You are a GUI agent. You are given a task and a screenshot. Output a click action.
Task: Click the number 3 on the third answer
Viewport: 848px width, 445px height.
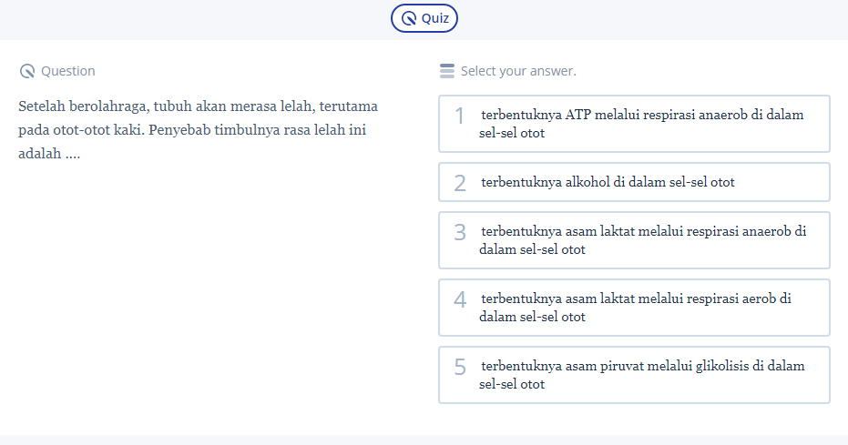click(460, 232)
